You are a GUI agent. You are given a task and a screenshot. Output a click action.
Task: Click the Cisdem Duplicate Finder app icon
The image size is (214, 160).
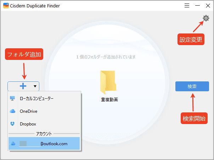coord(6,6)
